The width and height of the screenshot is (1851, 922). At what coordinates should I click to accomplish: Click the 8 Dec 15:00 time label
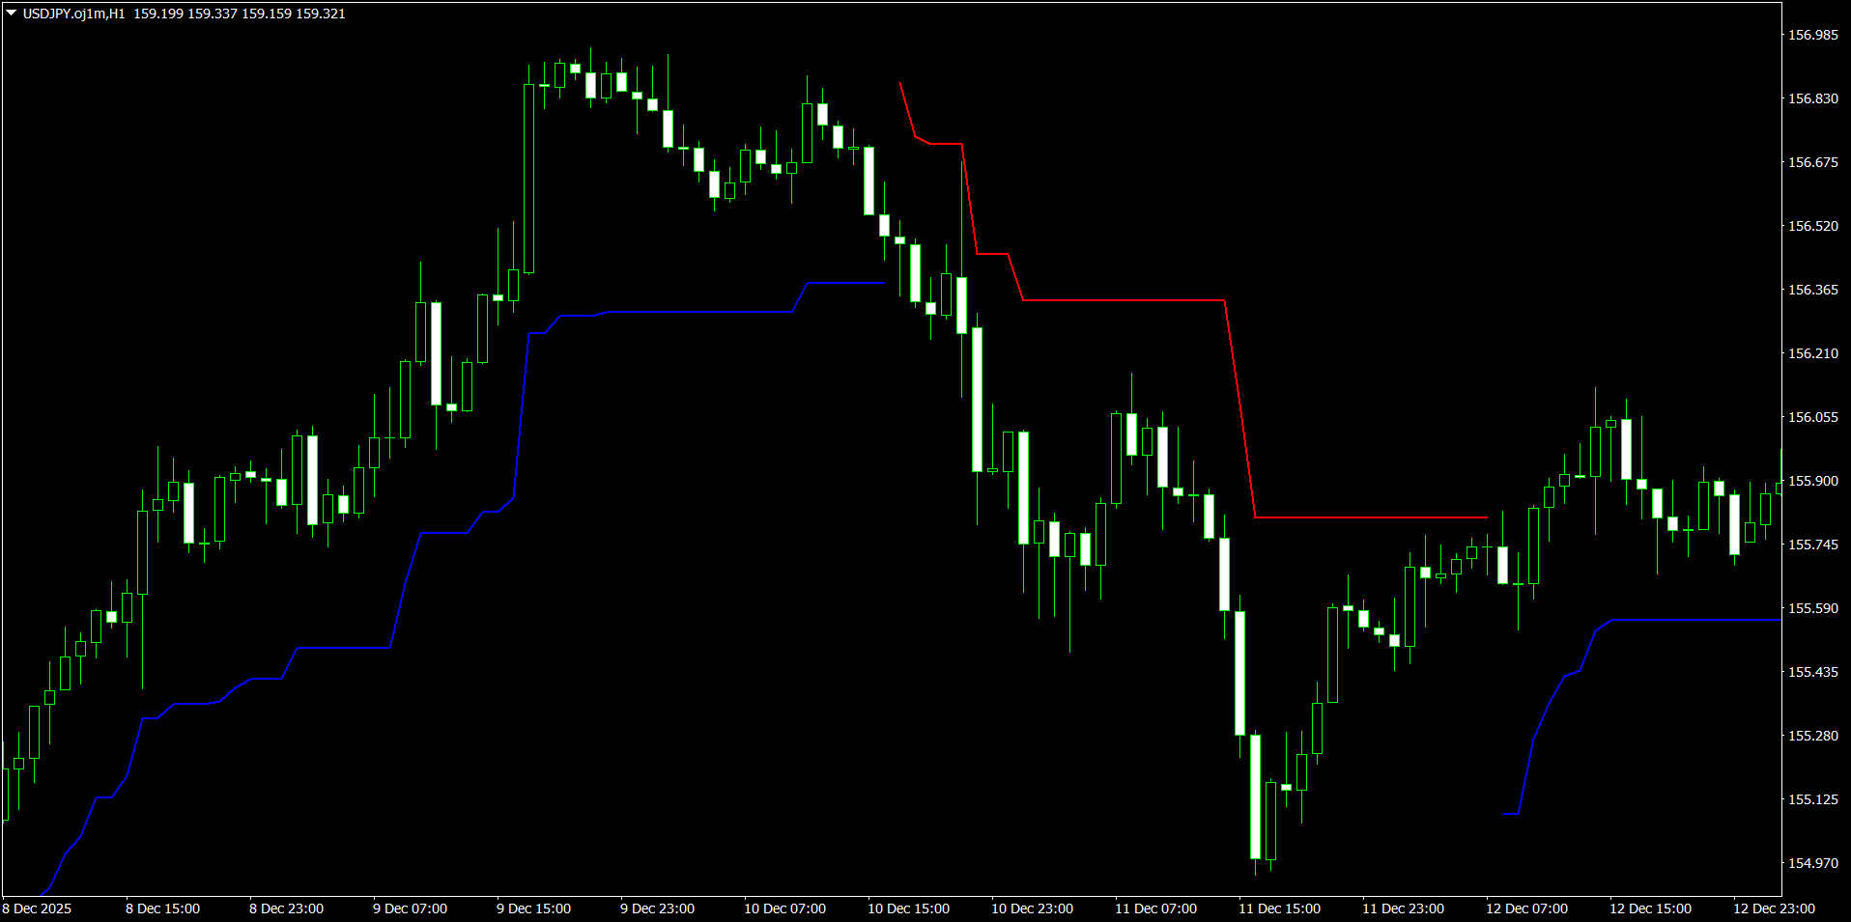click(x=162, y=908)
